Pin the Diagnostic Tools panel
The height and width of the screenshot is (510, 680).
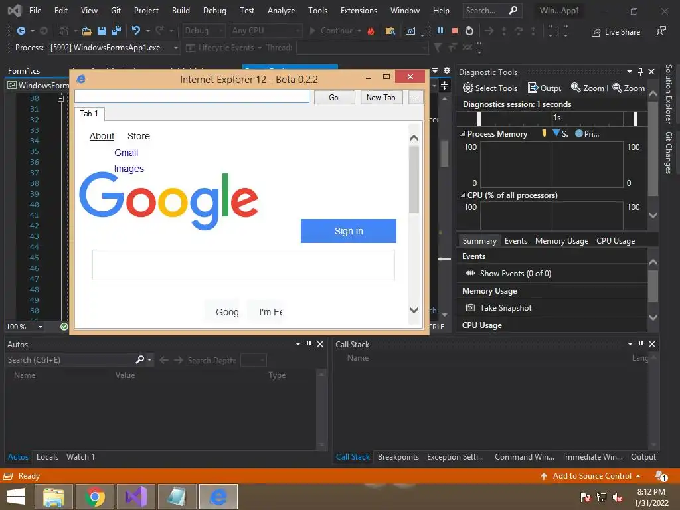641,72
